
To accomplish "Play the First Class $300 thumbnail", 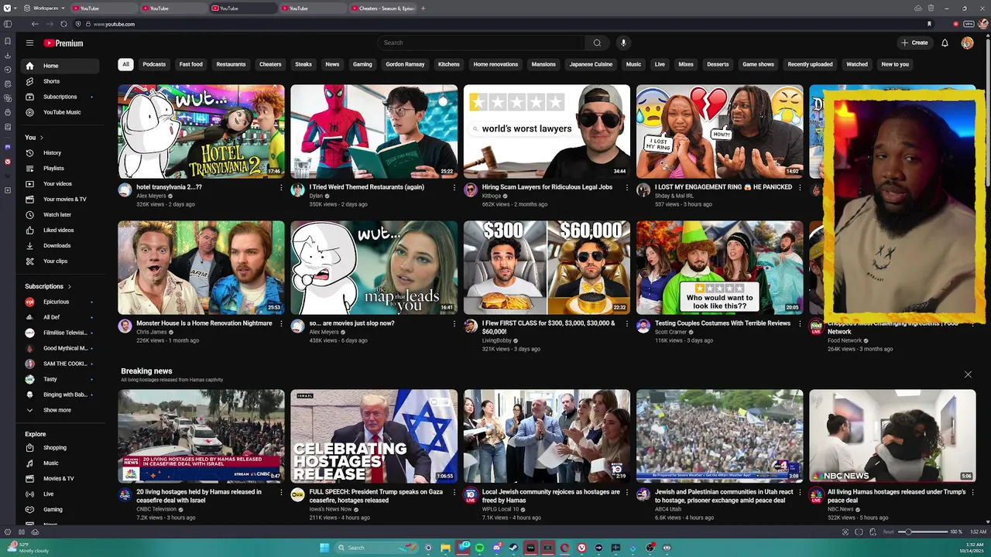I will click(x=547, y=268).
